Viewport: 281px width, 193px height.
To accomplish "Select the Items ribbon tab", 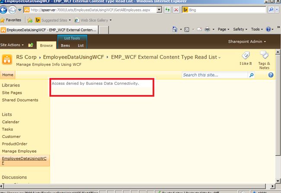I will (65, 45).
